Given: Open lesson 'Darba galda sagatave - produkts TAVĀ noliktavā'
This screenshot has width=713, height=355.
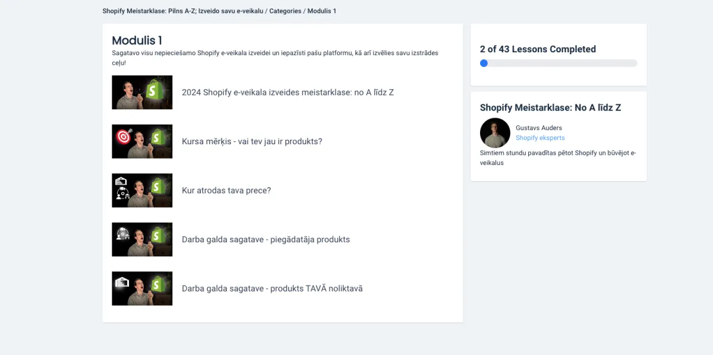Looking at the screenshot, I should (x=272, y=289).
